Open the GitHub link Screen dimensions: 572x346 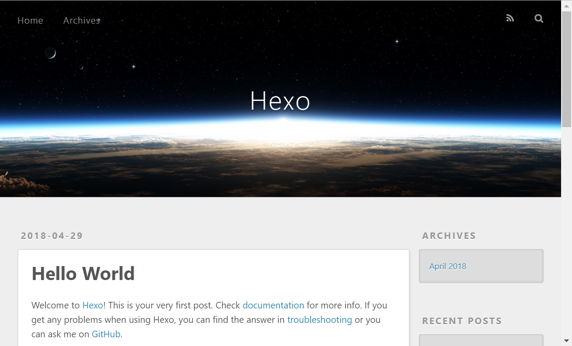(106, 334)
